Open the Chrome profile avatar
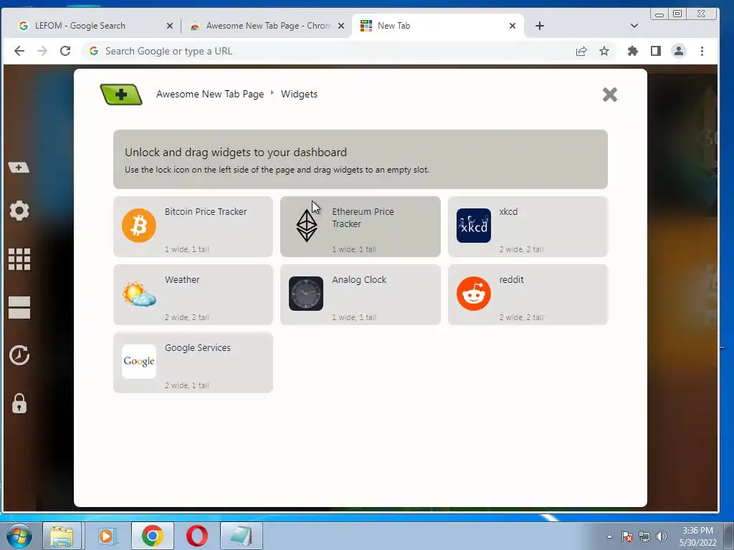734x550 pixels. point(679,51)
